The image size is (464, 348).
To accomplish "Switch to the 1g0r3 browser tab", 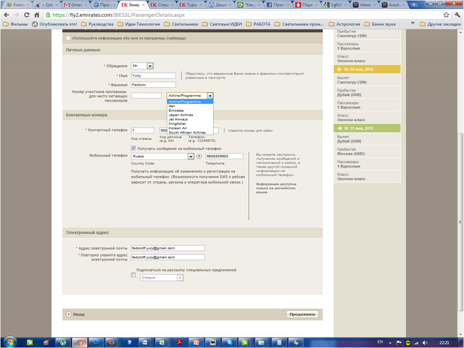I will 336,5.
